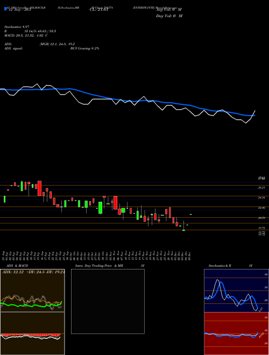269x355 pixels.
Task: Click the "CL: 21.61" closing price text
Action: [x=99, y=9]
